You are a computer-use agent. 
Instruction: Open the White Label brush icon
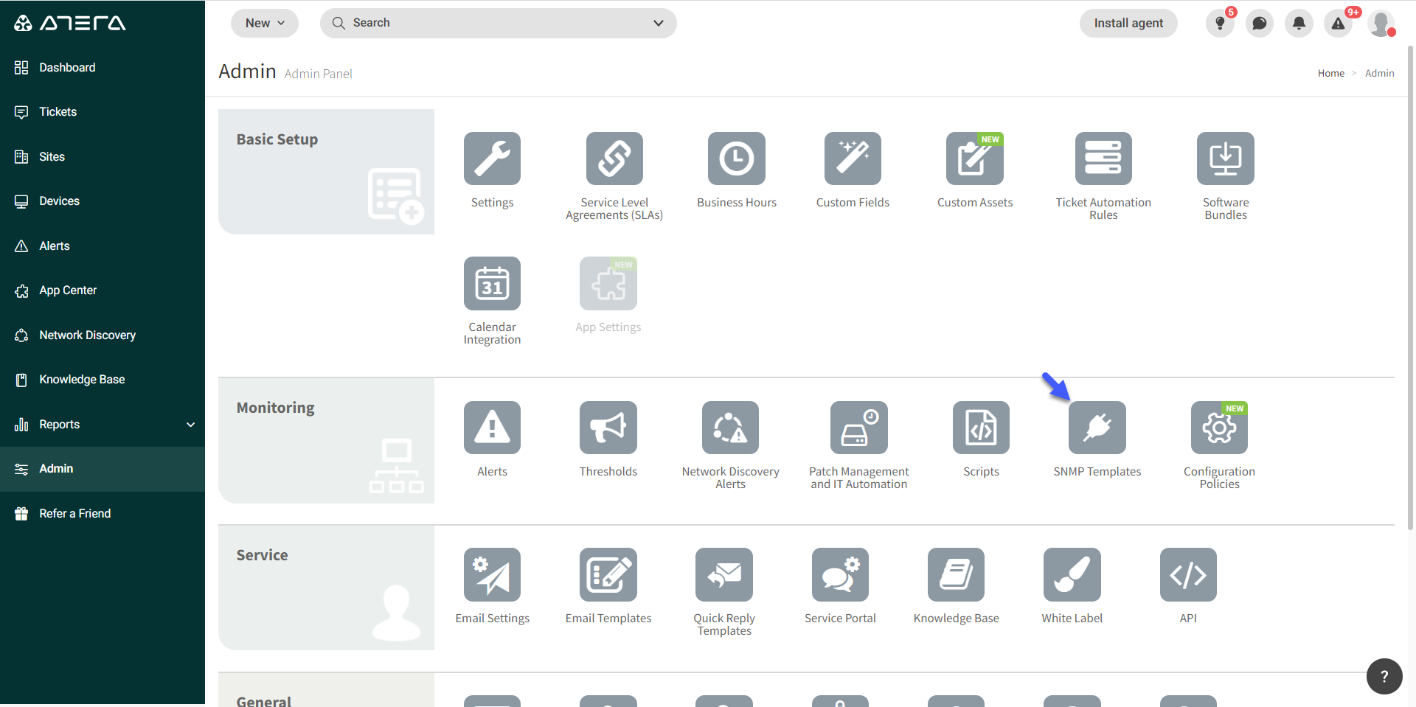pos(1072,574)
